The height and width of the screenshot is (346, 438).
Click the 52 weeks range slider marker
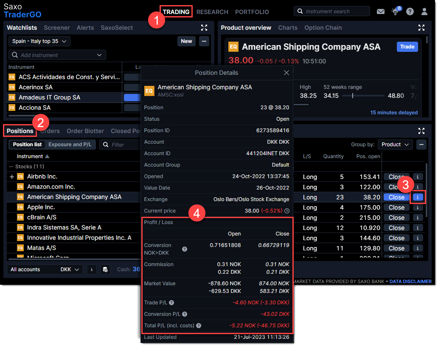point(353,96)
